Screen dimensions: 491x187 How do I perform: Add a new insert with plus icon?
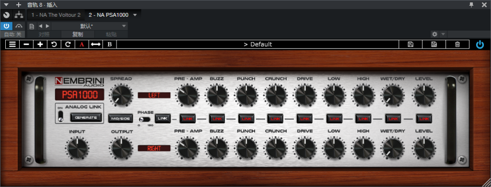[19, 4]
